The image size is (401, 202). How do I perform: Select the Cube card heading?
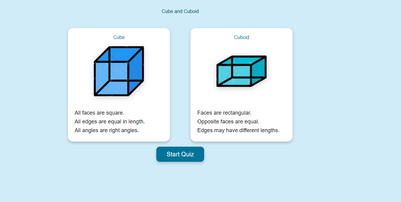tap(119, 37)
